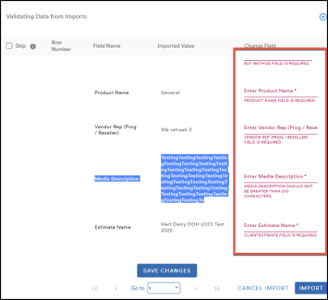Open the Go to page dropdown
The height and width of the screenshot is (300, 328).
(164, 288)
